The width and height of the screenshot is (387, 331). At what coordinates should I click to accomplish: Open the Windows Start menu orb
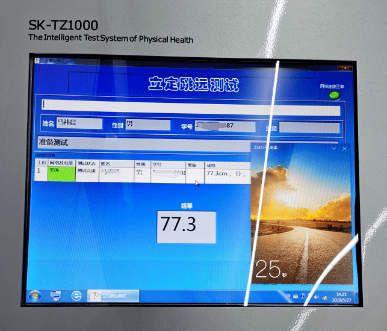pyautogui.click(x=35, y=296)
